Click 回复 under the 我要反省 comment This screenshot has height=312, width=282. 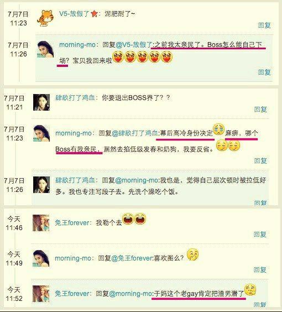coord(260,160)
